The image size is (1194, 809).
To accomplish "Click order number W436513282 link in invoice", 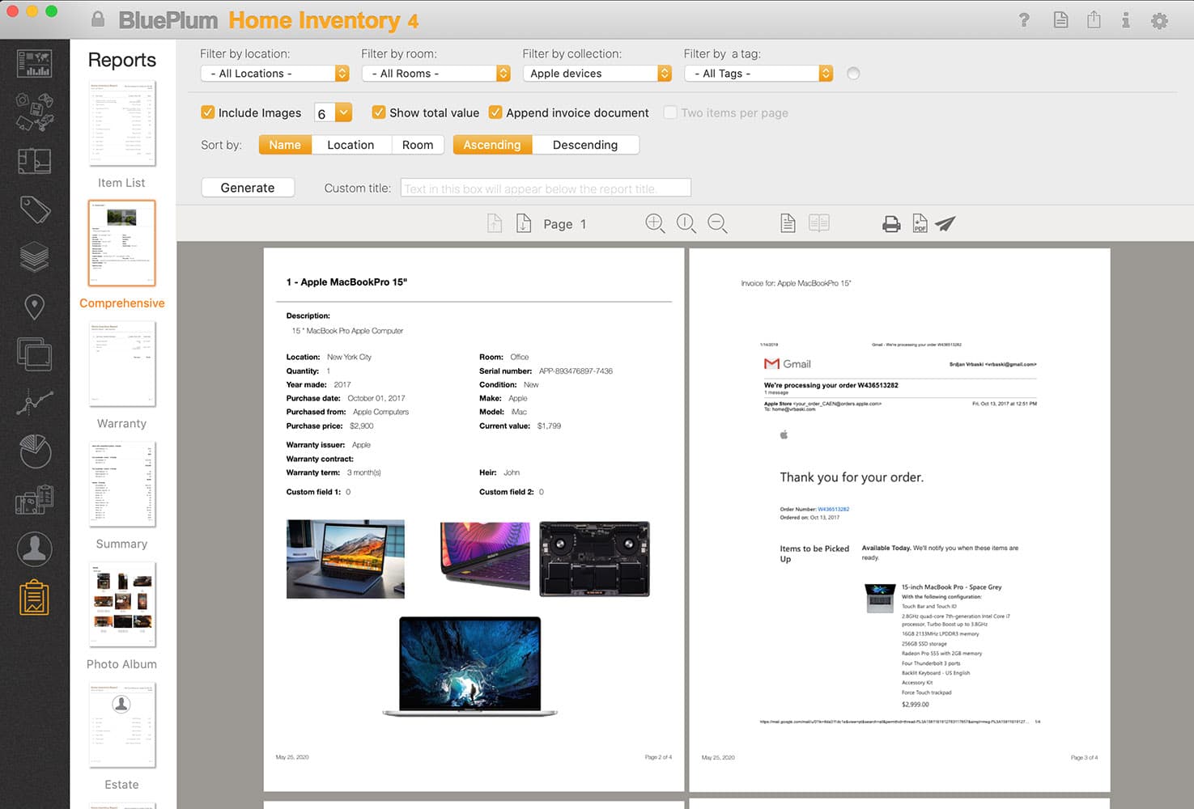I will pyautogui.click(x=833, y=509).
